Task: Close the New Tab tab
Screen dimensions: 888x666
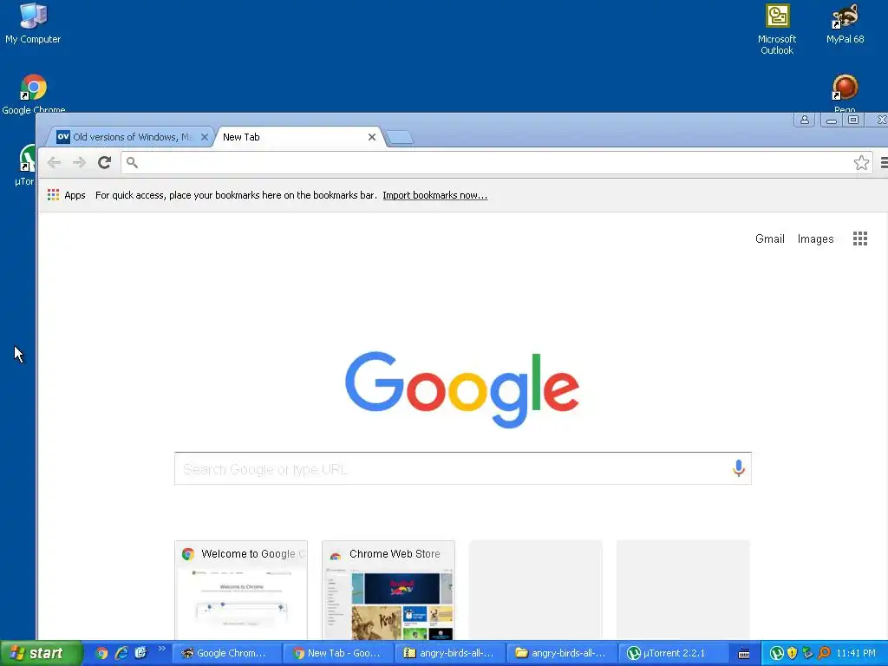Action: (x=371, y=137)
